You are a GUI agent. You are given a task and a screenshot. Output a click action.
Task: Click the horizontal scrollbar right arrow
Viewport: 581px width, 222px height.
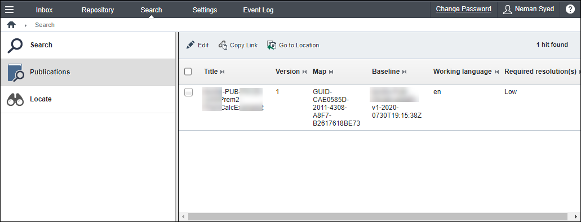tap(575, 216)
